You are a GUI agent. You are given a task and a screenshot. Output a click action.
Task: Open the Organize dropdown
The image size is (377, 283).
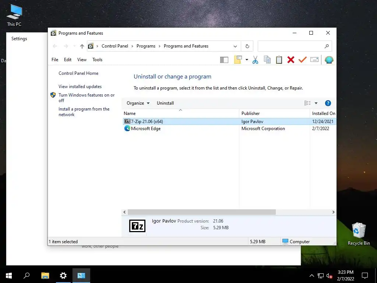click(138, 103)
